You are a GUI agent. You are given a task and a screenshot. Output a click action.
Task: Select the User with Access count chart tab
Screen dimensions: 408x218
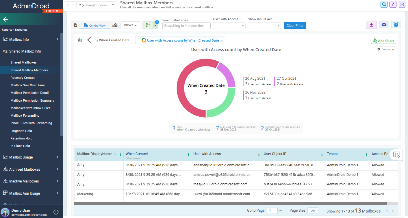[x=183, y=40]
